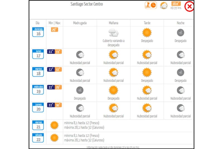Image resolution: width=223 pixels, height=149 pixels.
Task: Click the Noche column header
Action: pyautogui.click(x=180, y=23)
